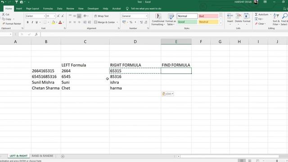This screenshot has height=162, width=288.
Task: Click the red Font Color letter A
Action: click(60, 22)
